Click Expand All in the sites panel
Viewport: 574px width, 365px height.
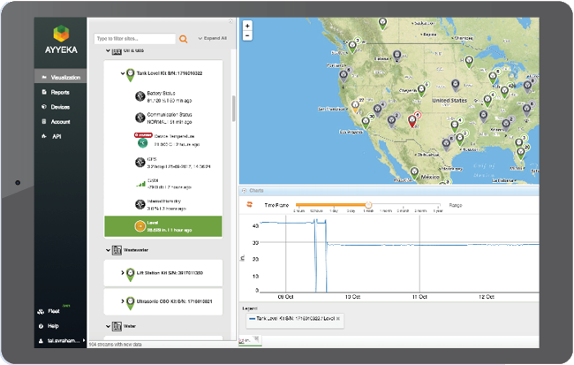click(212, 39)
